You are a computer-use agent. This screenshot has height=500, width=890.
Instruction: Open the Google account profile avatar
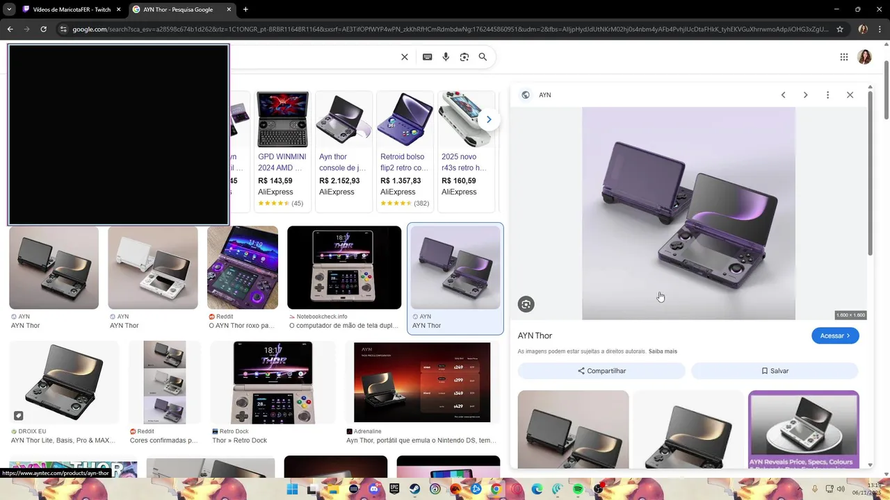point(864,57)
